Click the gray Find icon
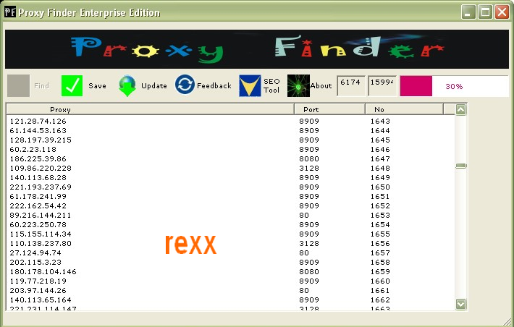This screenshot has height=327, width=514. pos(18,86)
